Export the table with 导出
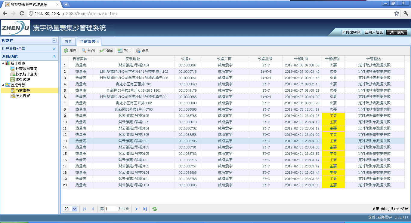 tap(124, 50)
